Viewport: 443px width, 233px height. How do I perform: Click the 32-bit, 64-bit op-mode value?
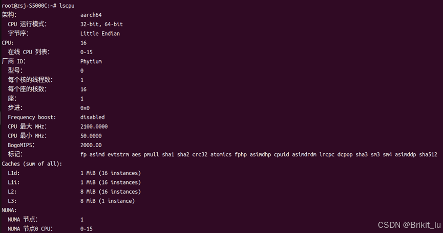[x=101, y=24]
